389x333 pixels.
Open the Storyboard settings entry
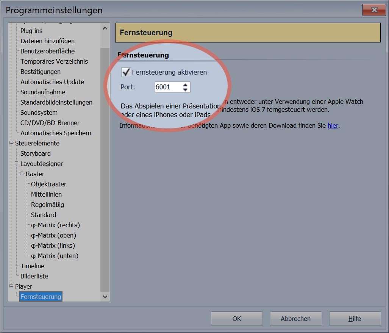point(36,153)
